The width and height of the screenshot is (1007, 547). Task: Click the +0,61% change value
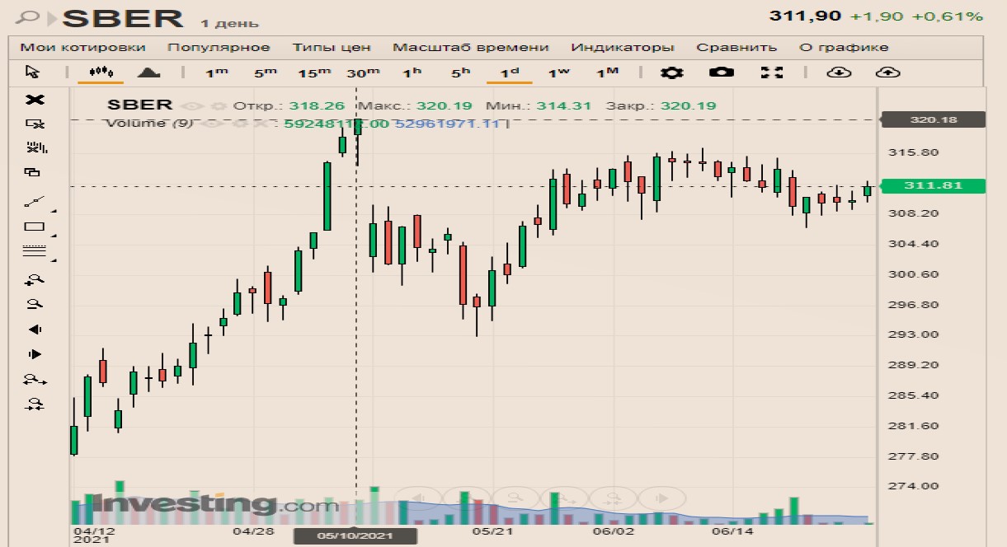(947, 16)
